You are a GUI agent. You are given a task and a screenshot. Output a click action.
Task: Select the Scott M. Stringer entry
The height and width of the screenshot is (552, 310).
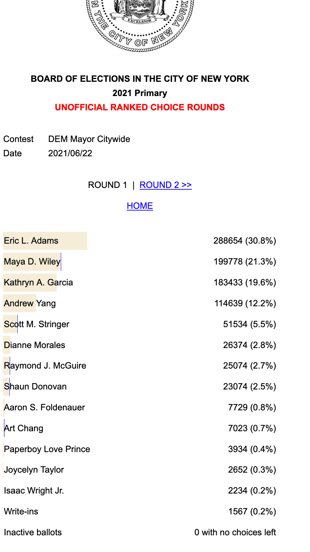140,324
